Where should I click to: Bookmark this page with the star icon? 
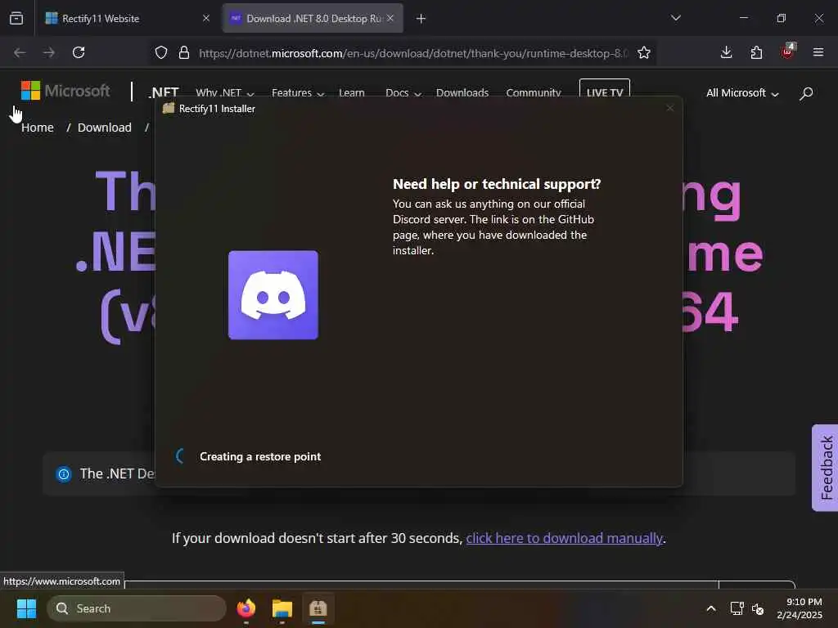pyautogui.click(x=644, y=53)
